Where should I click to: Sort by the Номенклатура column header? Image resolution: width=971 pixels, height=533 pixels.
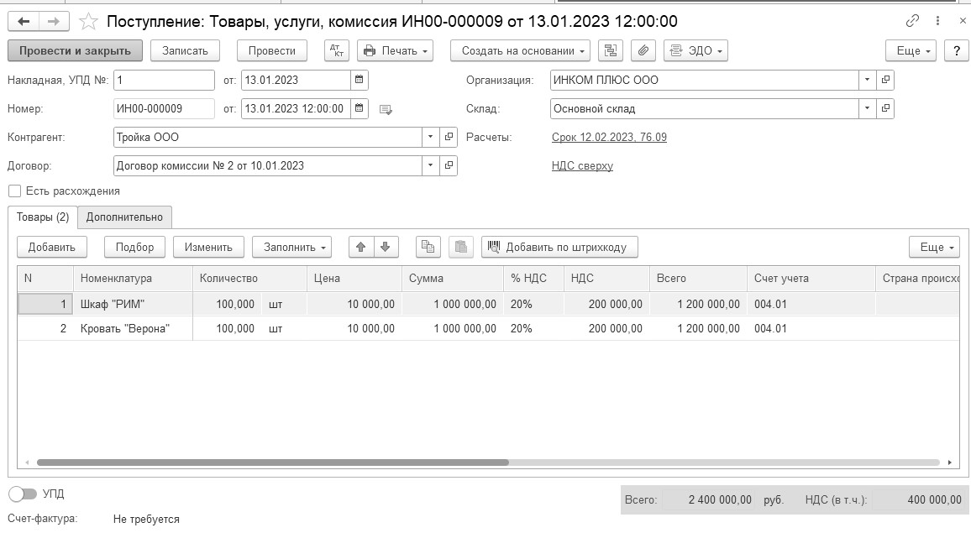(134, 279)
